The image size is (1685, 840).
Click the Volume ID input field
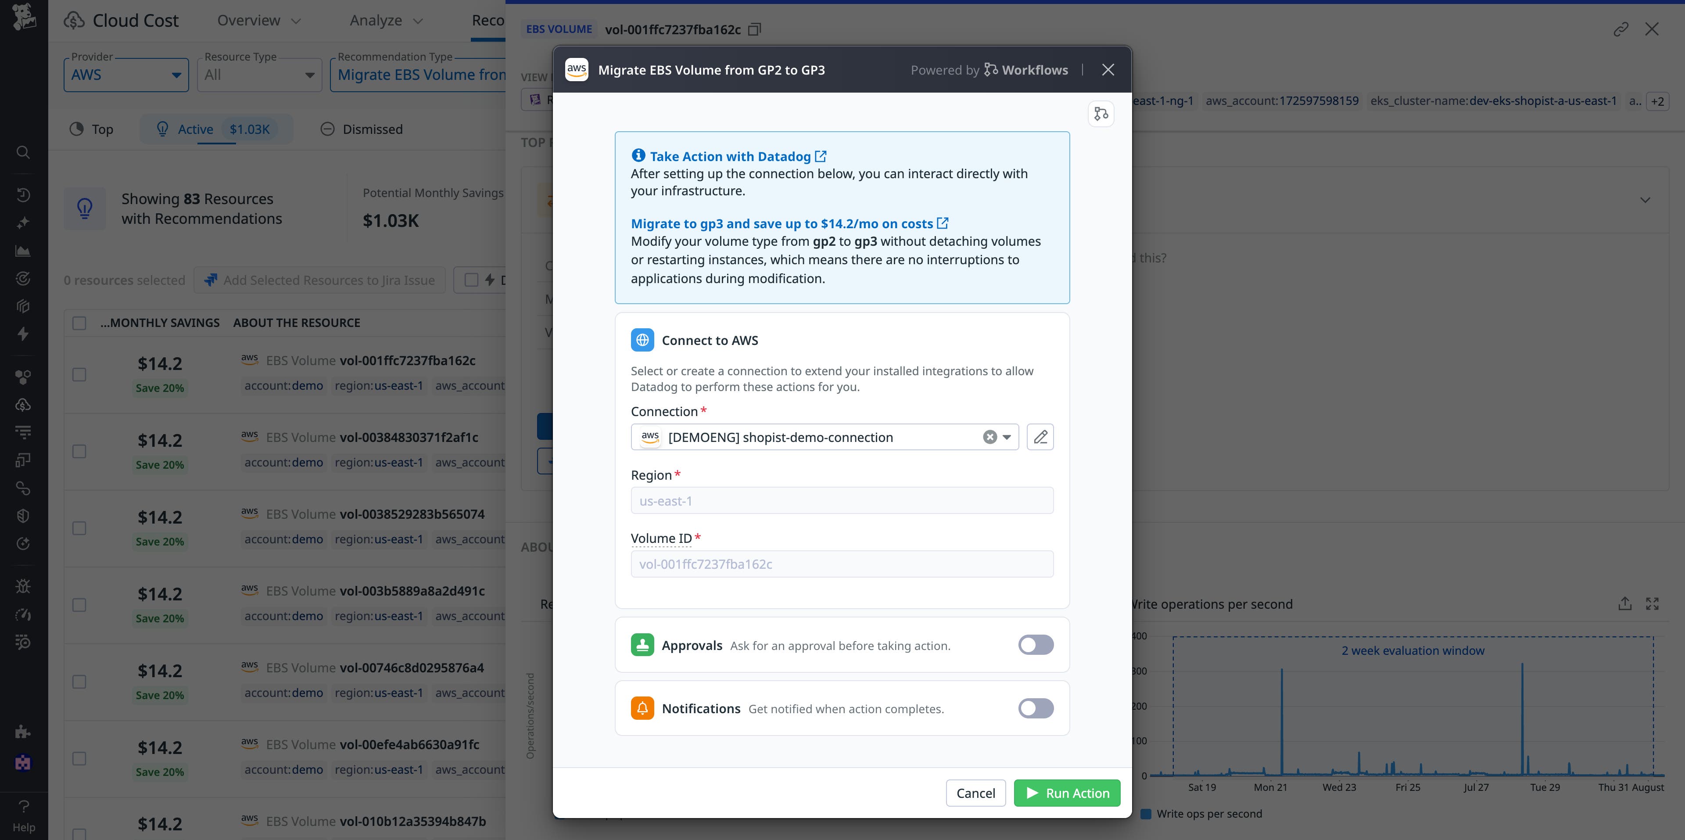(x=842, y=563)
